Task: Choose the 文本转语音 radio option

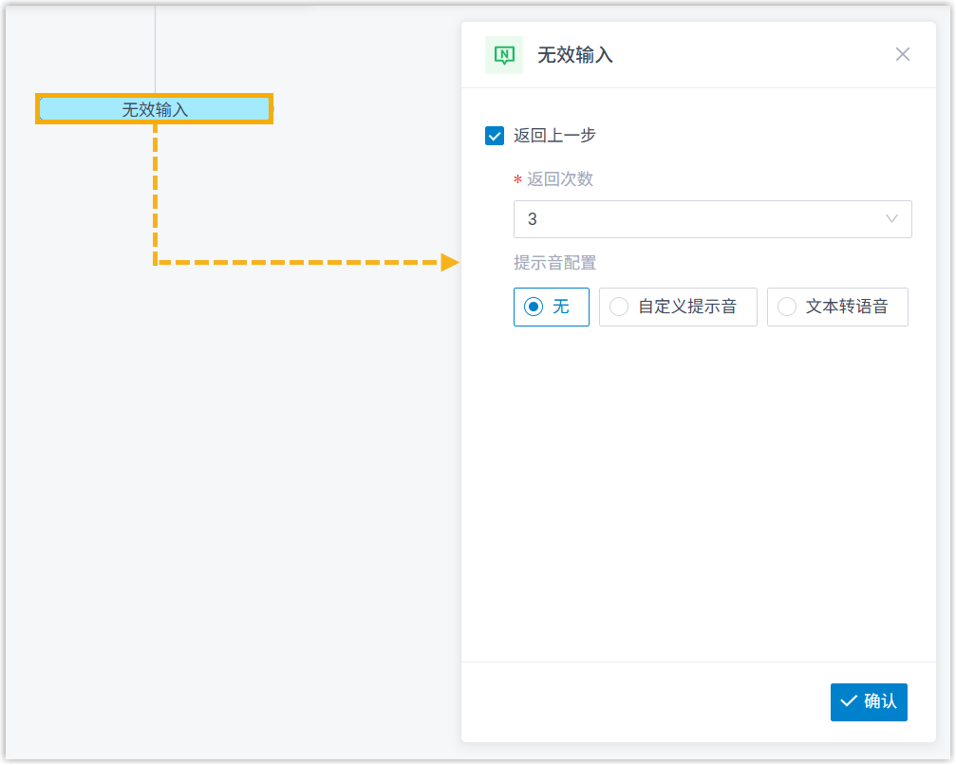Action: click(837, 307)
